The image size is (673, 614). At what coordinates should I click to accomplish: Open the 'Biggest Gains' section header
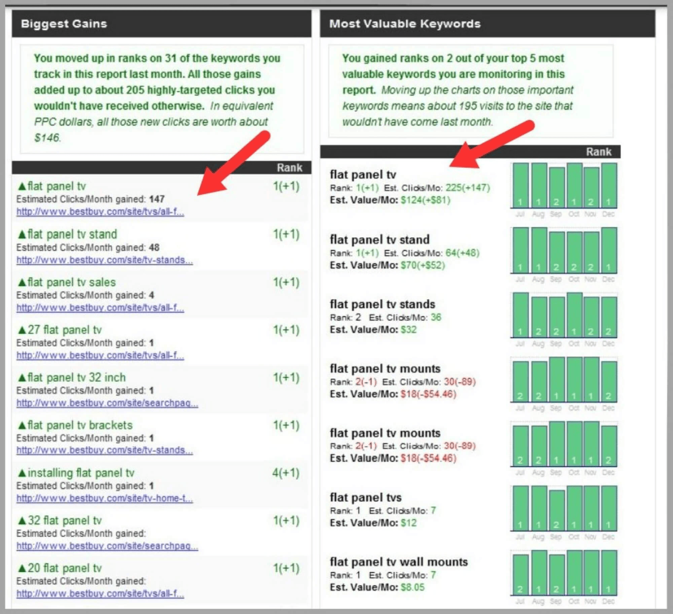click(x=64, y=24)
